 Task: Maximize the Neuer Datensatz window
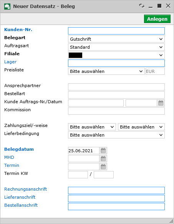click(159, 6)
